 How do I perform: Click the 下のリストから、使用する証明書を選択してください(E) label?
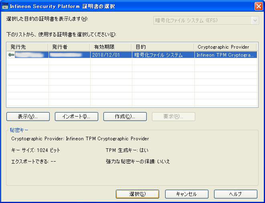click(x=61, y=35)
